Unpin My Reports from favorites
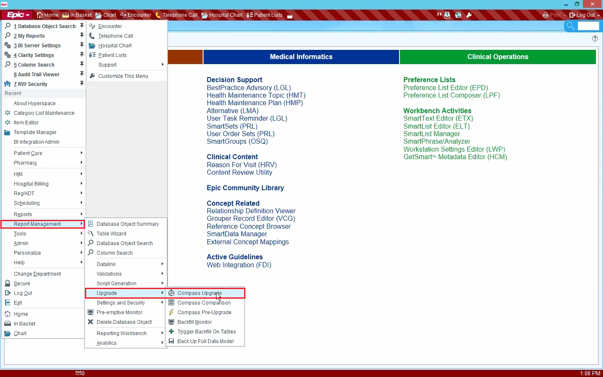 [82, 35]
